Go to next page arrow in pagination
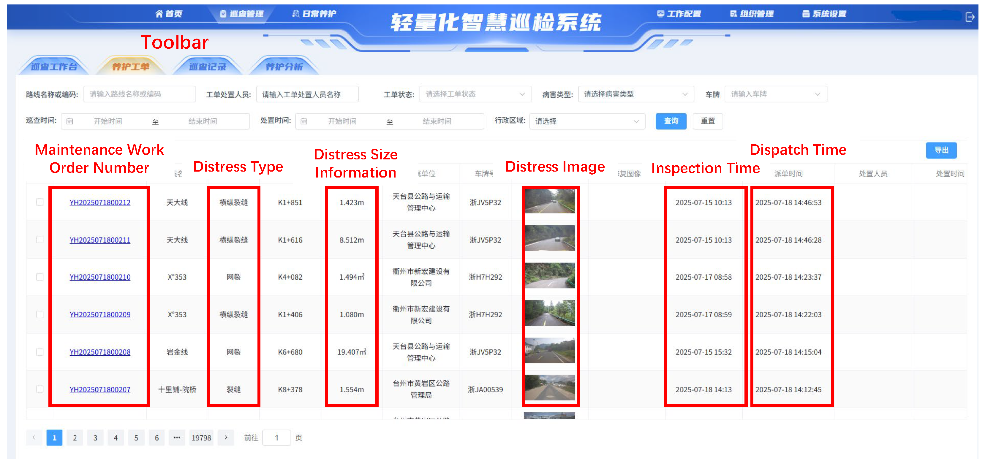 pos(226,438)
